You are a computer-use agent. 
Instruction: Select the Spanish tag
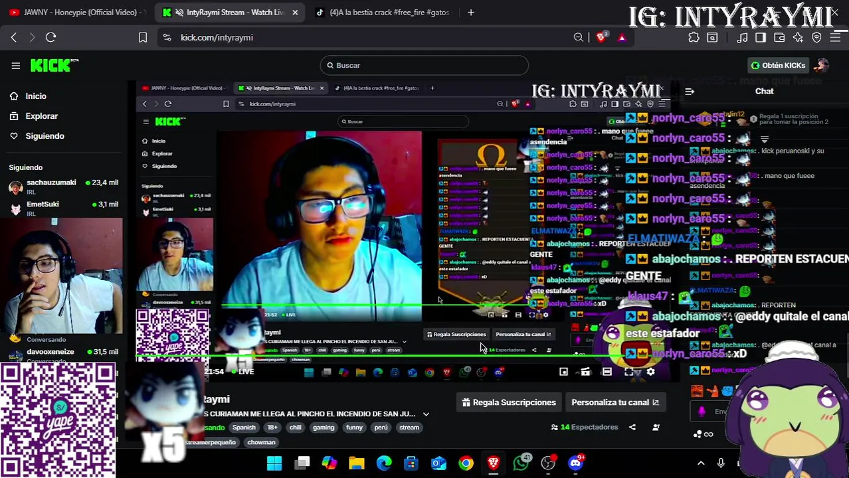coord(244,428)
